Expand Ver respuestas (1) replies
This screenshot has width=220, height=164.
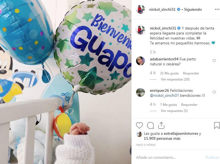(174, 111)
